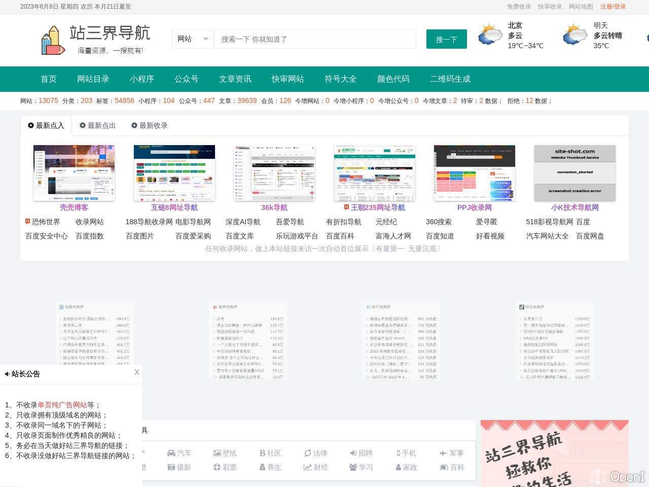The image size is (649, 487).
Task: Open the 百科 category icon
Action: [444, 467]
